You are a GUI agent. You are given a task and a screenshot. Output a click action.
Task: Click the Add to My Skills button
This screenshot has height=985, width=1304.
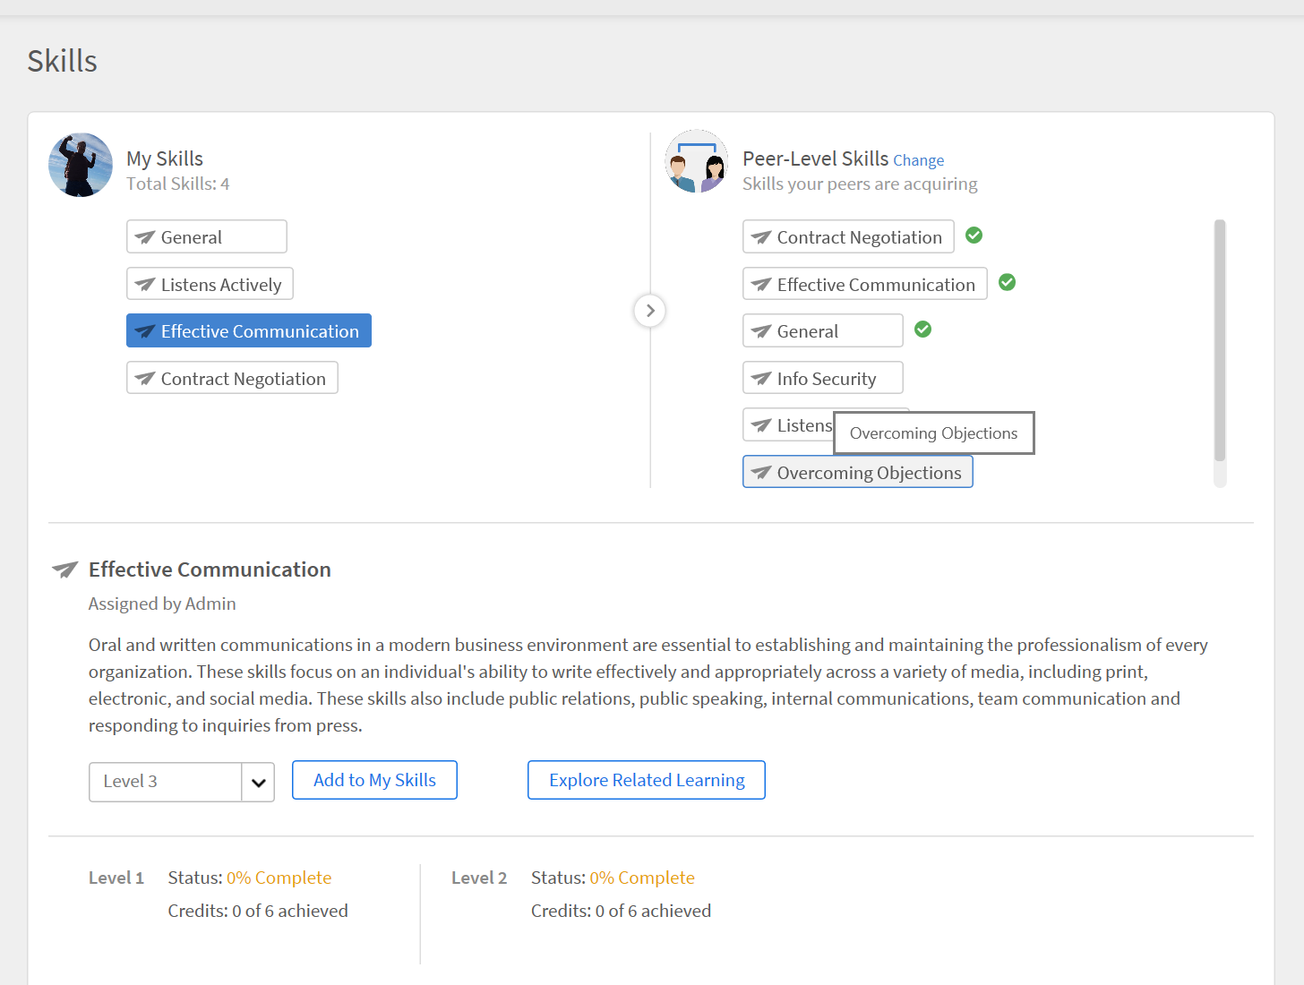[374, 780]
